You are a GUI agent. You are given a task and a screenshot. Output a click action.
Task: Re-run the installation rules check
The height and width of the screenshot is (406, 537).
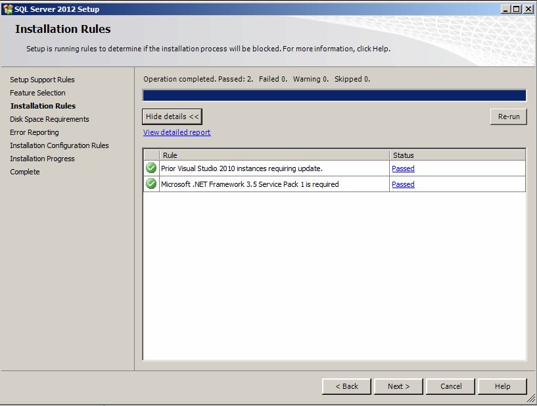point(509,116)
